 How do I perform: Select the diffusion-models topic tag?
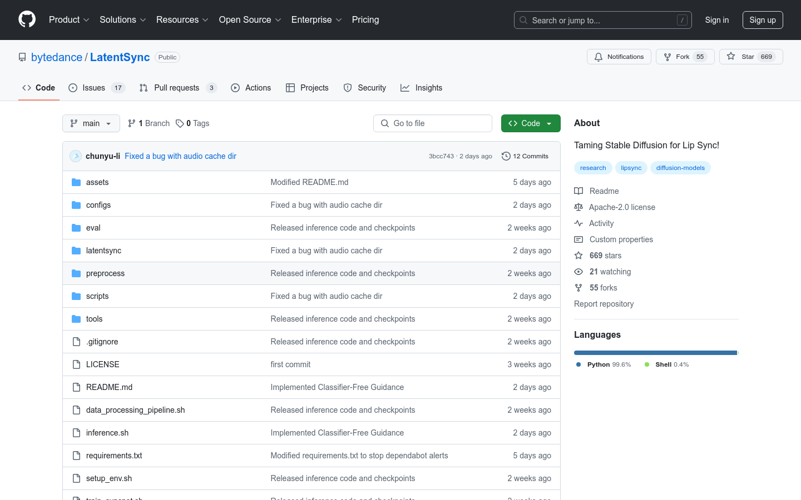pyautogui.click(x=680, y=168)
